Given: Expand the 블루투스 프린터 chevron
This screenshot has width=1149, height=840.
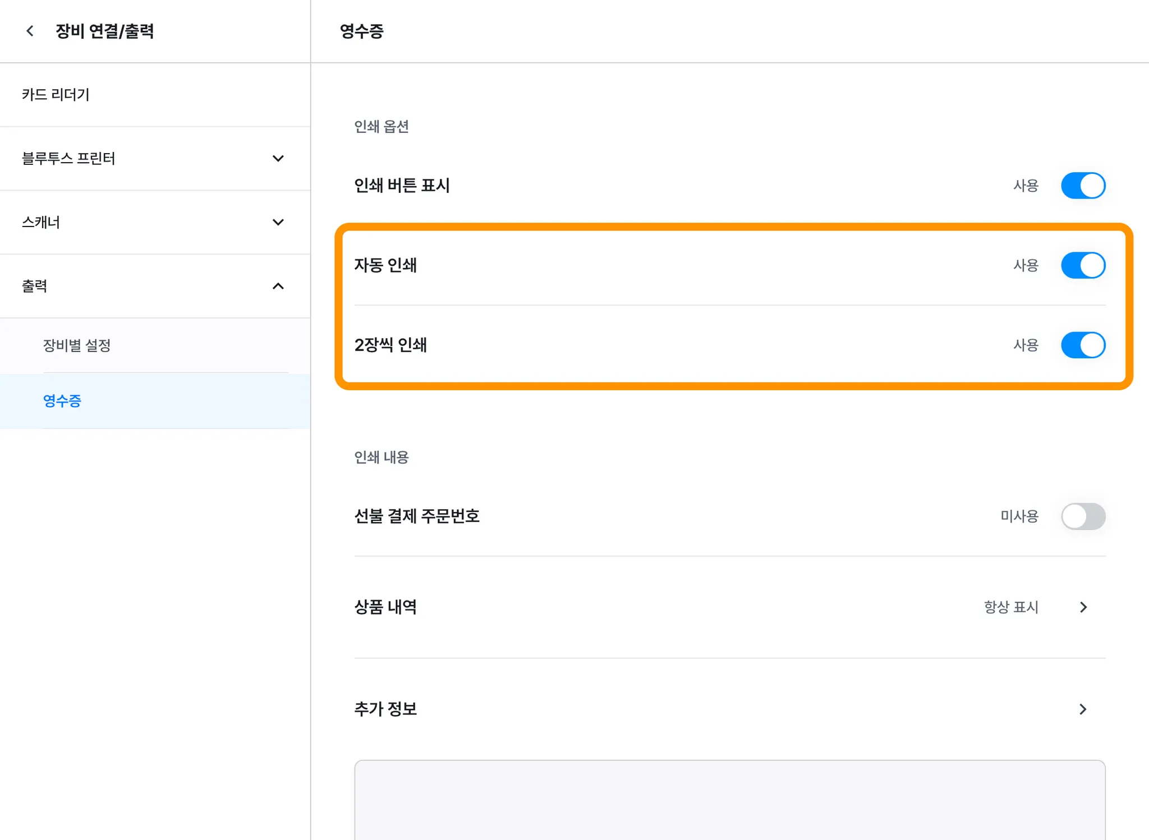Looking at the screenshot, I should (278, 159).
